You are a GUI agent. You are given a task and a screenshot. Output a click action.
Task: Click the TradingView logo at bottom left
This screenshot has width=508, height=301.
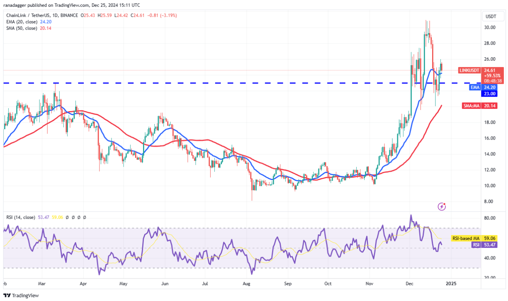click(x=21, y=295)
